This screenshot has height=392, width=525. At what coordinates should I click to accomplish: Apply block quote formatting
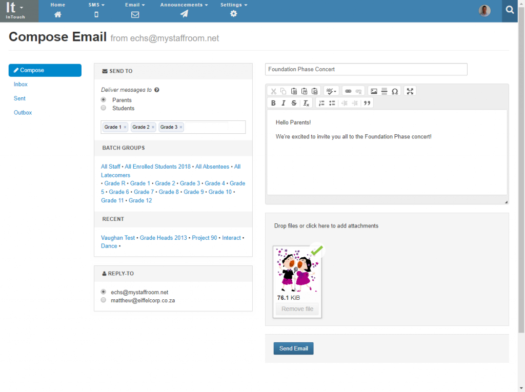pos(367,103)
